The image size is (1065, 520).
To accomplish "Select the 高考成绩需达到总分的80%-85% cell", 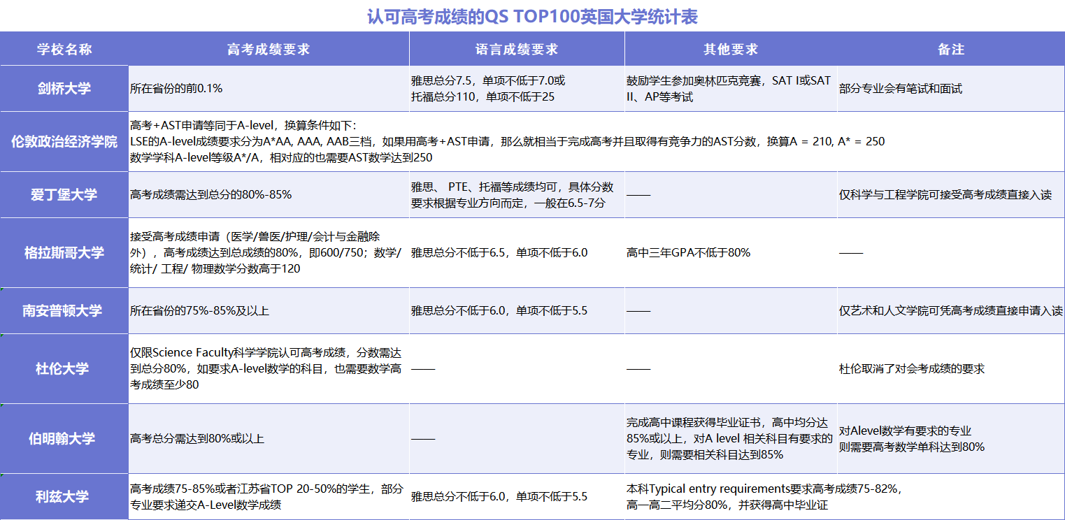I will [210, 195].
